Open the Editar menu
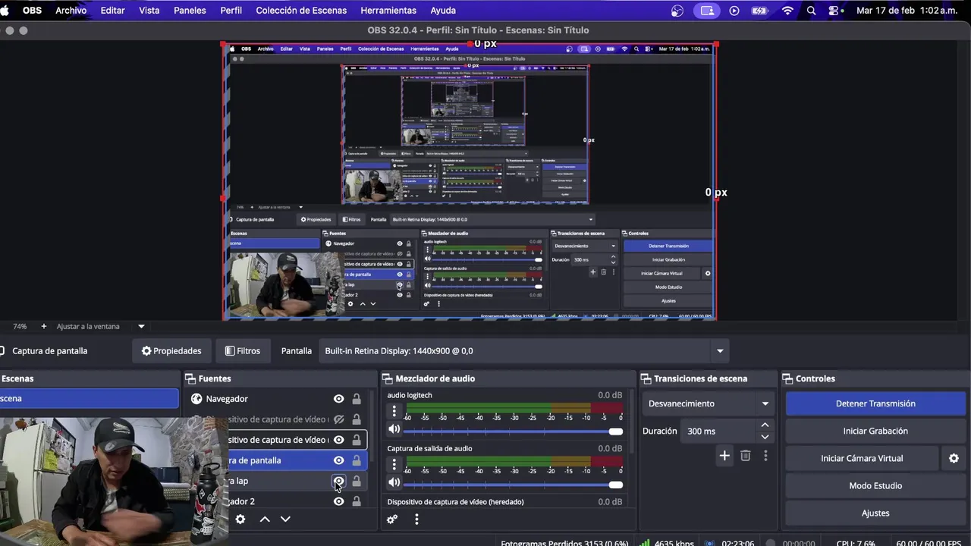The width and height of the screenshot is (971, 546). 113,11
